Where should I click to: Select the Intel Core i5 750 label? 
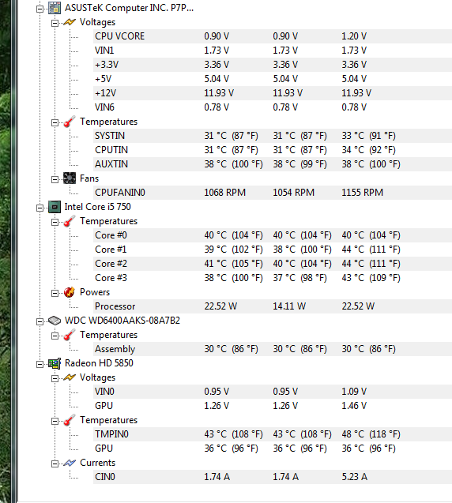click(98, 207)
